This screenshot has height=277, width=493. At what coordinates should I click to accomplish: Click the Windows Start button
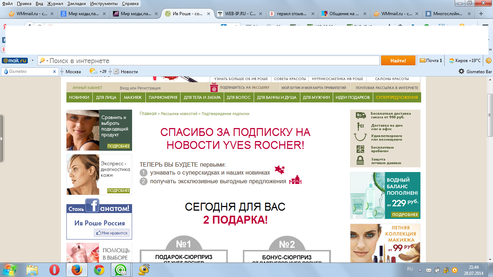pyautogui.click(x=10, y=270)
